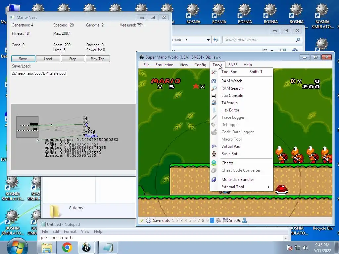Click Play Top button in Mario-Neat
Viewport: 339px width, 254px height.
[98, 59]
